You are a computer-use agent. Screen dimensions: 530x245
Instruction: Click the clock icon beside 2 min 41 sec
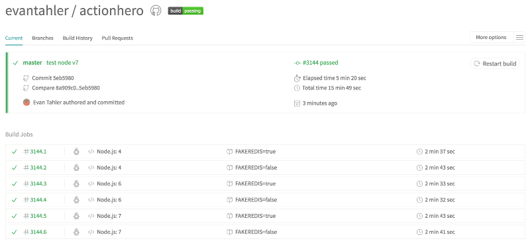[419, 232]
